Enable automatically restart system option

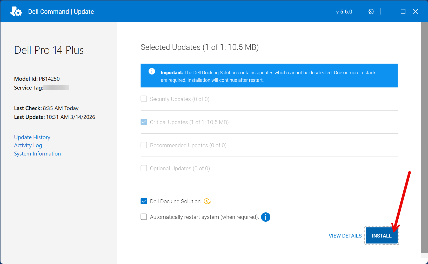pos(144,217)
